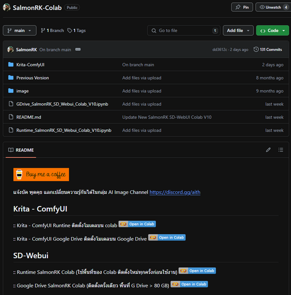The image size is (291, 295).
Task: Expand the Add file dropdown
Action: pos(238,30)
